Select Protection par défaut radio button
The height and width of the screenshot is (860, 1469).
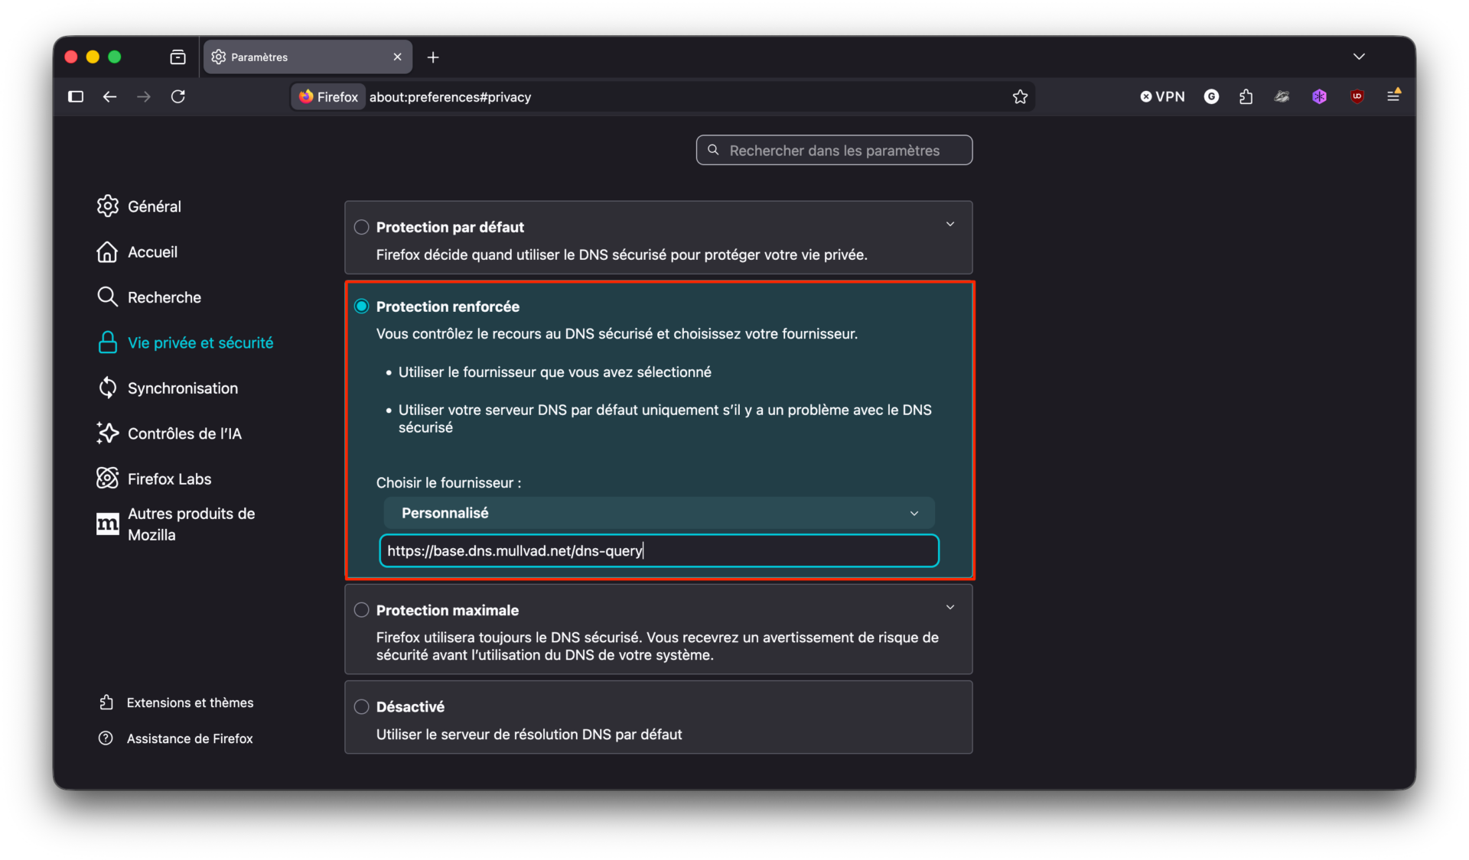[362, 227]
